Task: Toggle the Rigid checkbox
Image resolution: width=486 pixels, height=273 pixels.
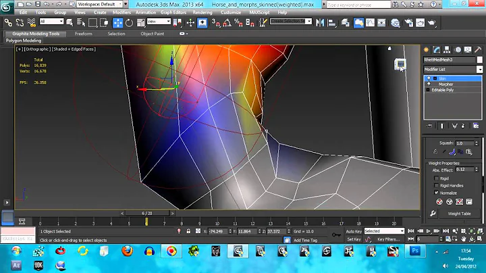Action: pyautogui.click(x=436, y=178)
